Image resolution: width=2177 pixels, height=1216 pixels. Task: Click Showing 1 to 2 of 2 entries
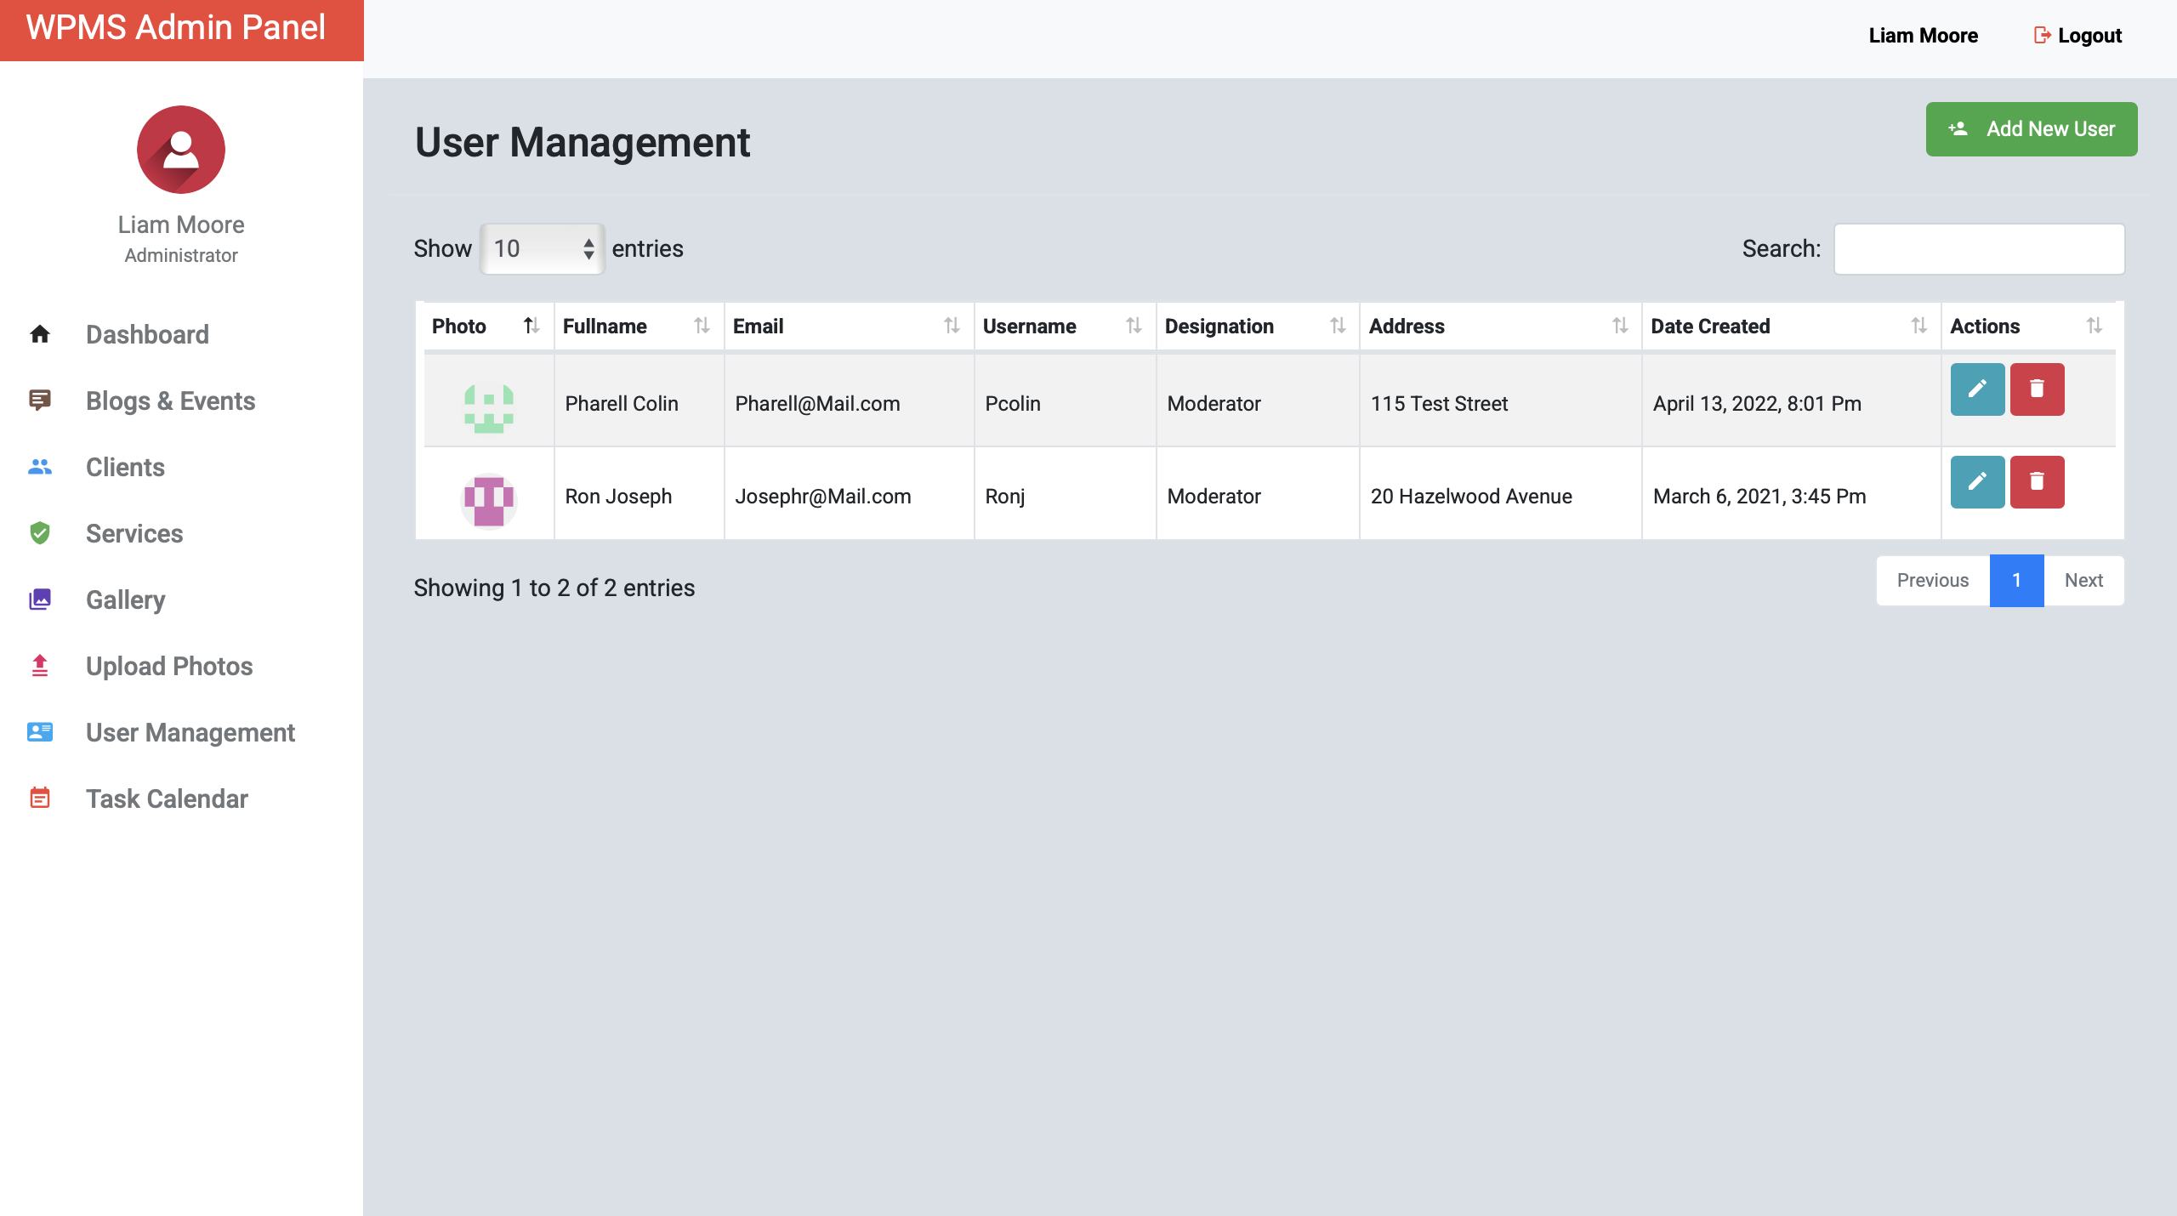click(554, 588)
